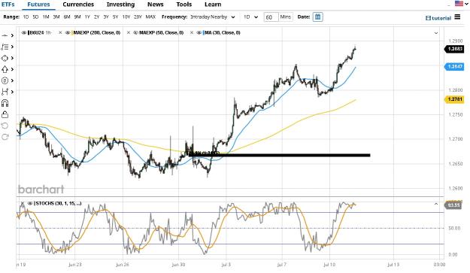The image size is (470, 273).
Task: Open the Futures menu
Action: [38, 5]
